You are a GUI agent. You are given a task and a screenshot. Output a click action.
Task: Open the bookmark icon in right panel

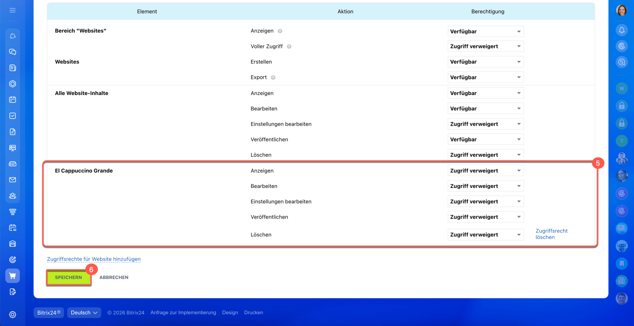[x=622, y=263]
